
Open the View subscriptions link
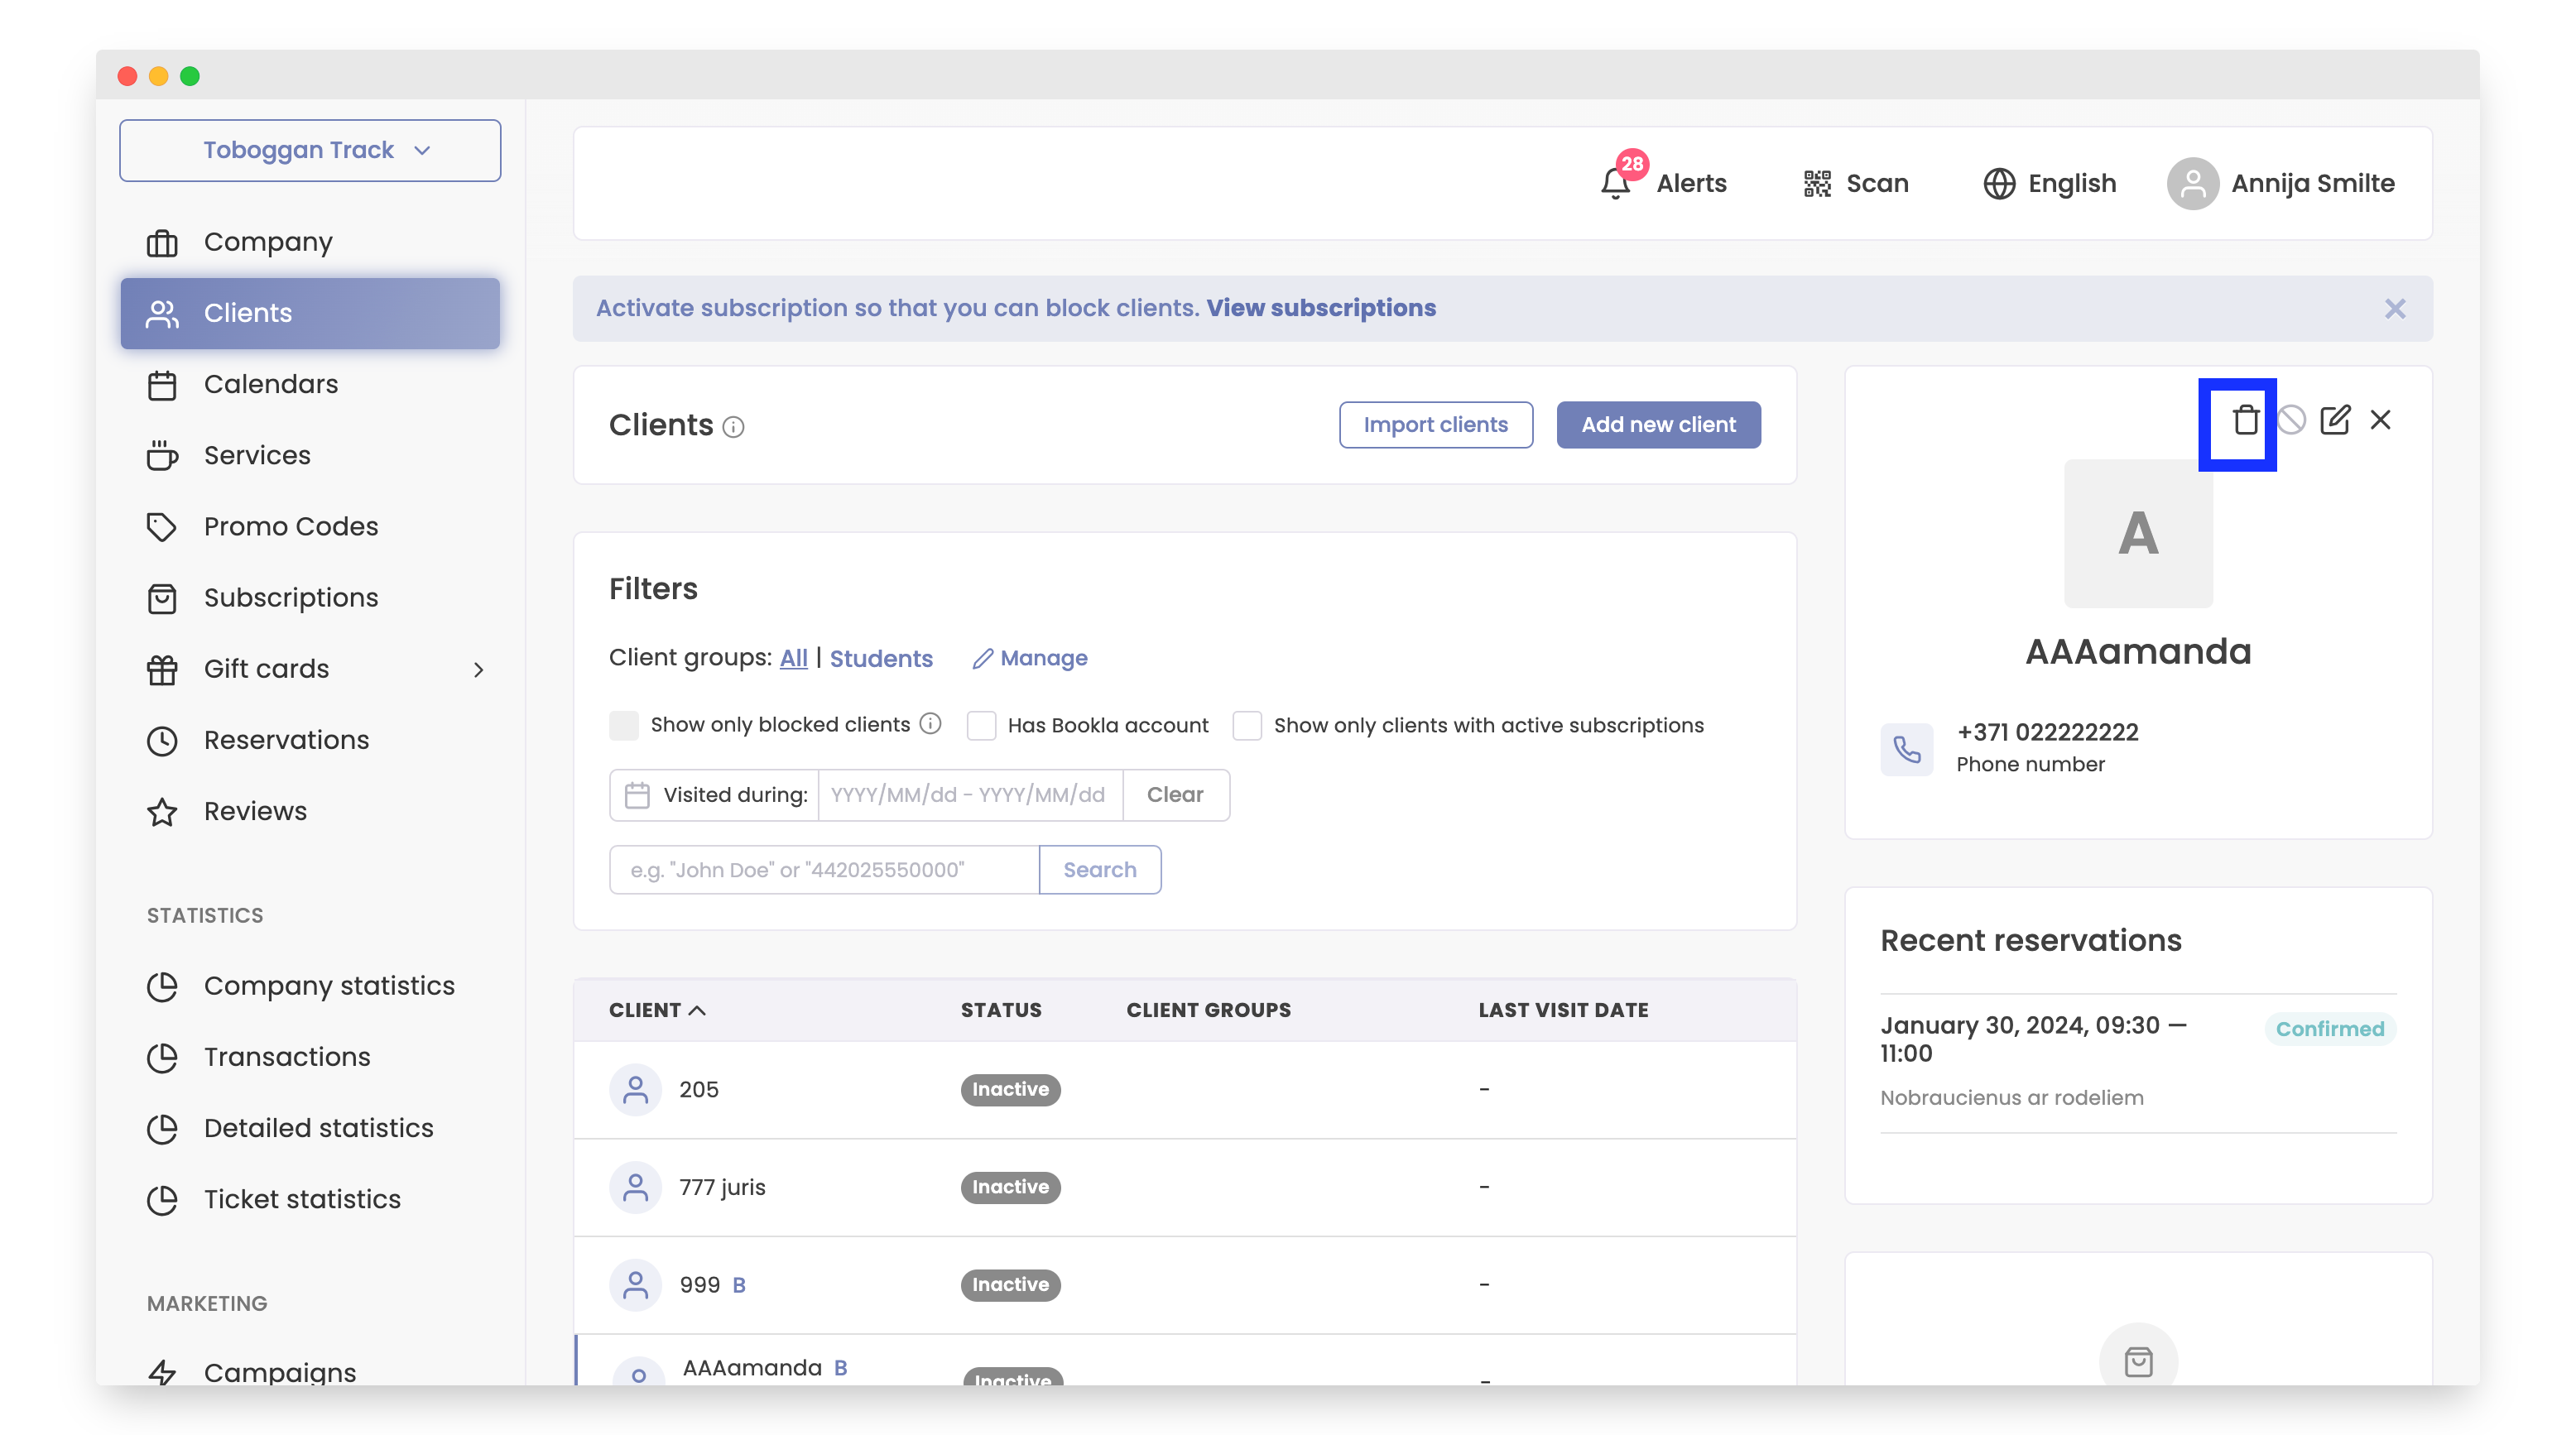coord(1320,308)
